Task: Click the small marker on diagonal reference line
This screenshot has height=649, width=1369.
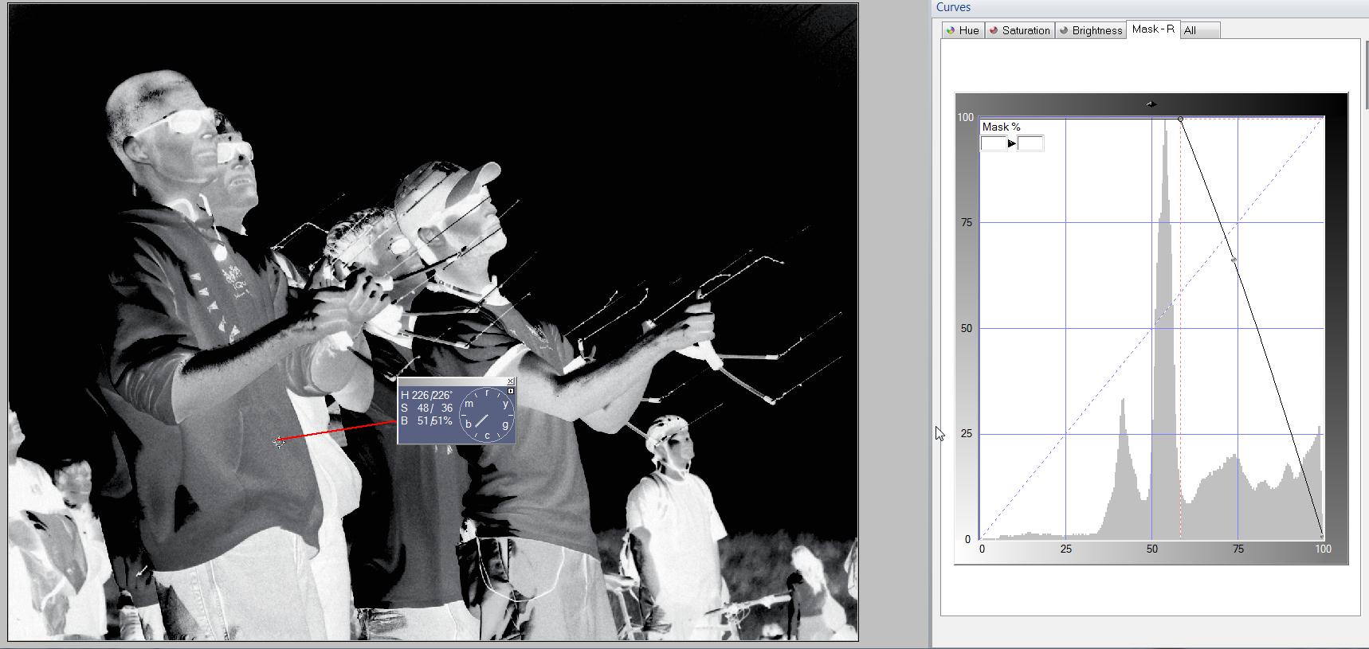Action: point(1234,260)
